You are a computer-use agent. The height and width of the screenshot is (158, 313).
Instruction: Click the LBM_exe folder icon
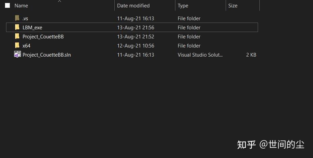(x=17, y=27)
